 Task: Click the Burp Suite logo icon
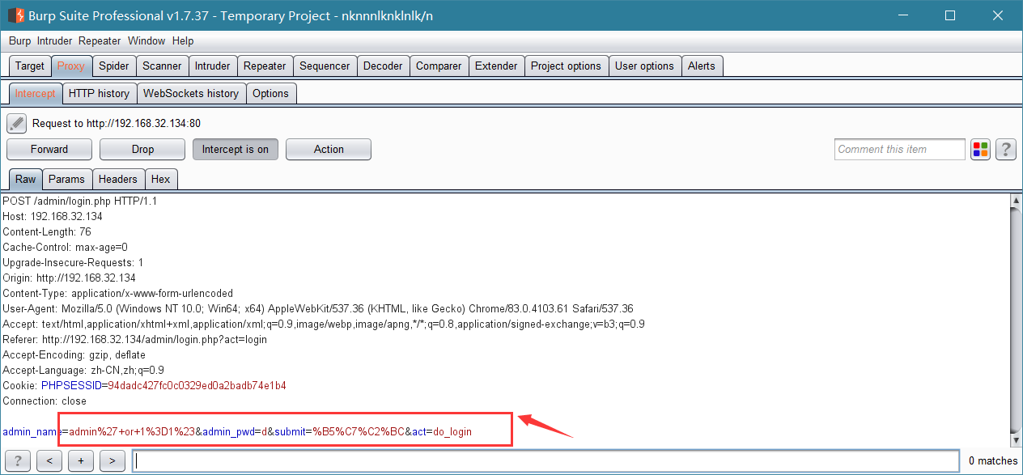pos(15,15)
